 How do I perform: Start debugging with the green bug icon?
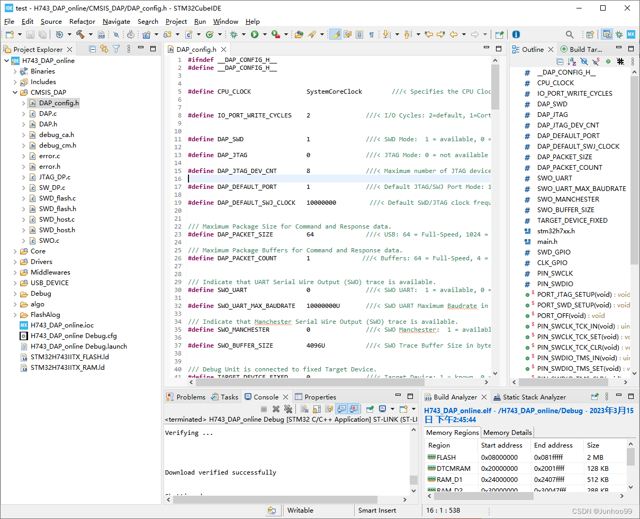233,34
